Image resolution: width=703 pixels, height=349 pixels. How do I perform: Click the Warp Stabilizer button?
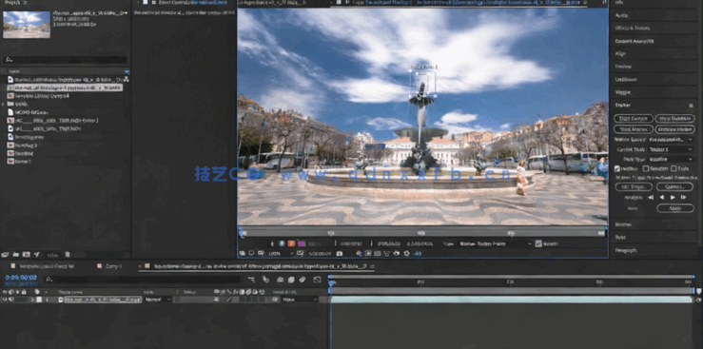tap(674, 118)
